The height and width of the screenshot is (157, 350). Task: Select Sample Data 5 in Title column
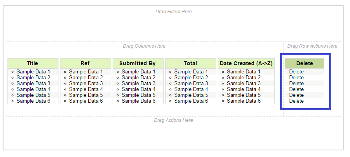33,95
